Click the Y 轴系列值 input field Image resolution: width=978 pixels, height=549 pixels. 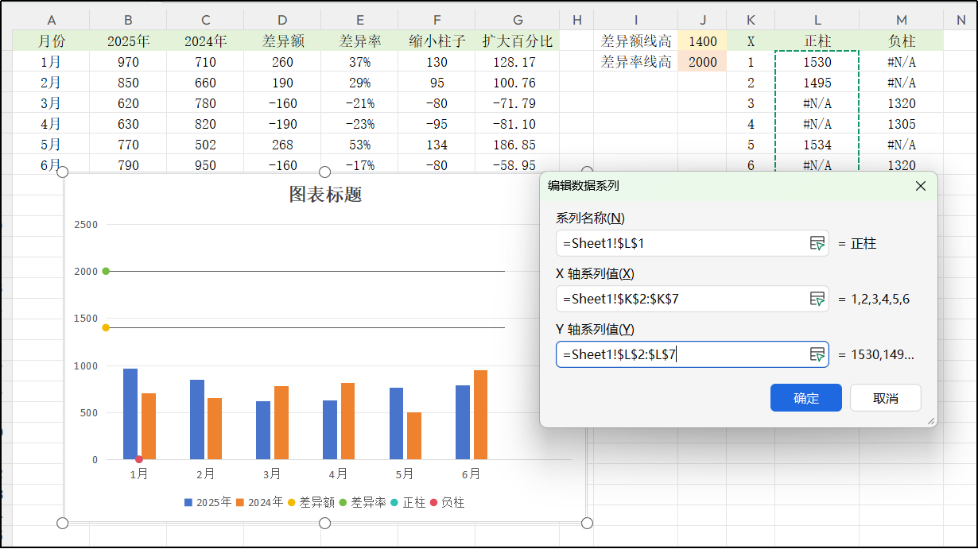coord(692,354)
